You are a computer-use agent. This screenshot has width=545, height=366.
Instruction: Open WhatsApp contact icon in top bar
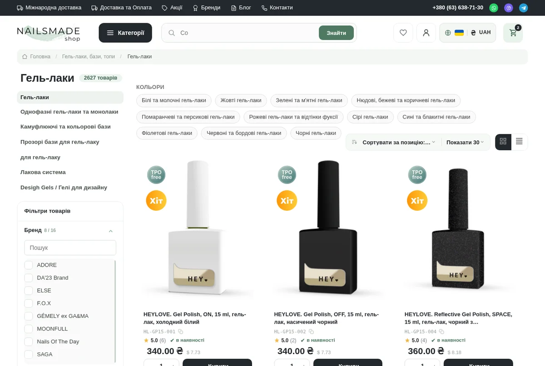coord(493,8)
